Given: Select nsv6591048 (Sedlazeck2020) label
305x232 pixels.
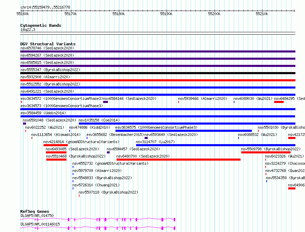Looking at the screenshot, I should pyautogui.click(x=49, y=120).
